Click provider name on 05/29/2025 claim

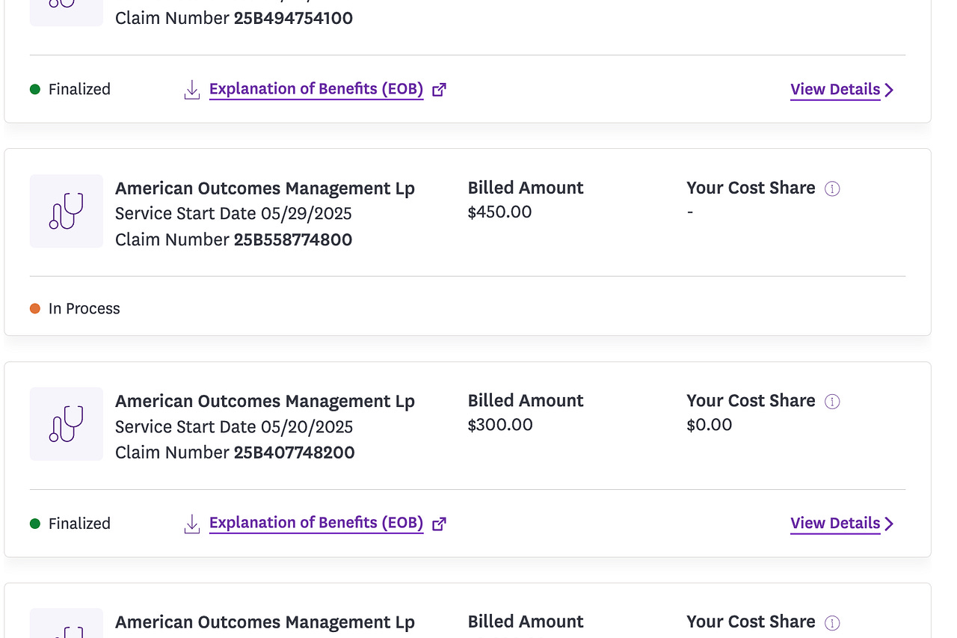[265, 188]
